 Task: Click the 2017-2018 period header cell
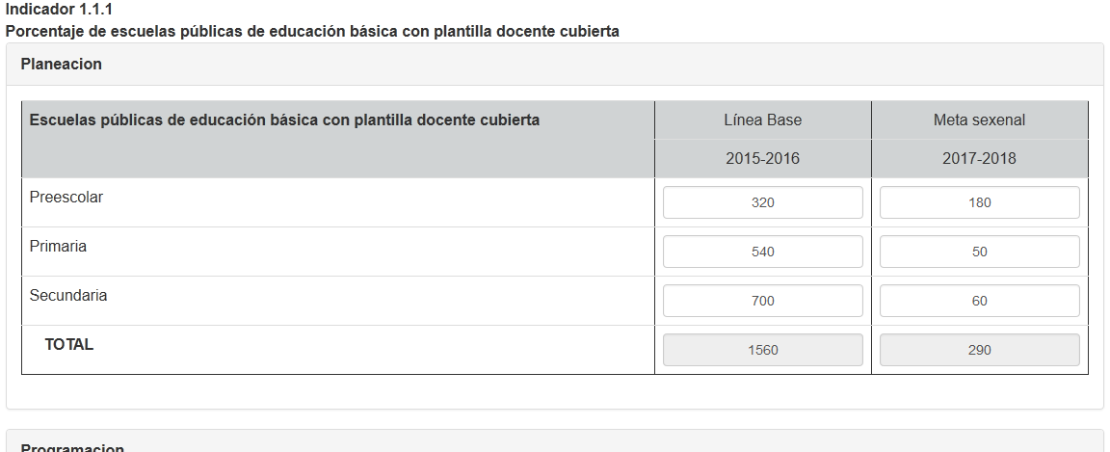980,159
